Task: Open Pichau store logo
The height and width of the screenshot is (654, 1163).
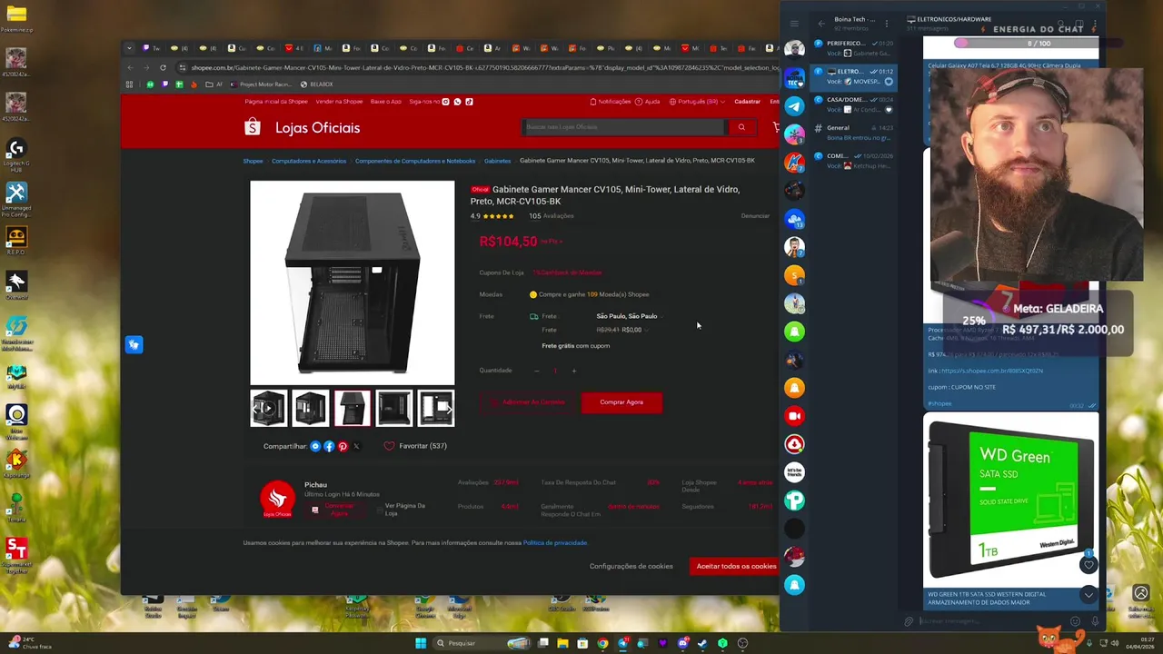Action: coord(277,499)
